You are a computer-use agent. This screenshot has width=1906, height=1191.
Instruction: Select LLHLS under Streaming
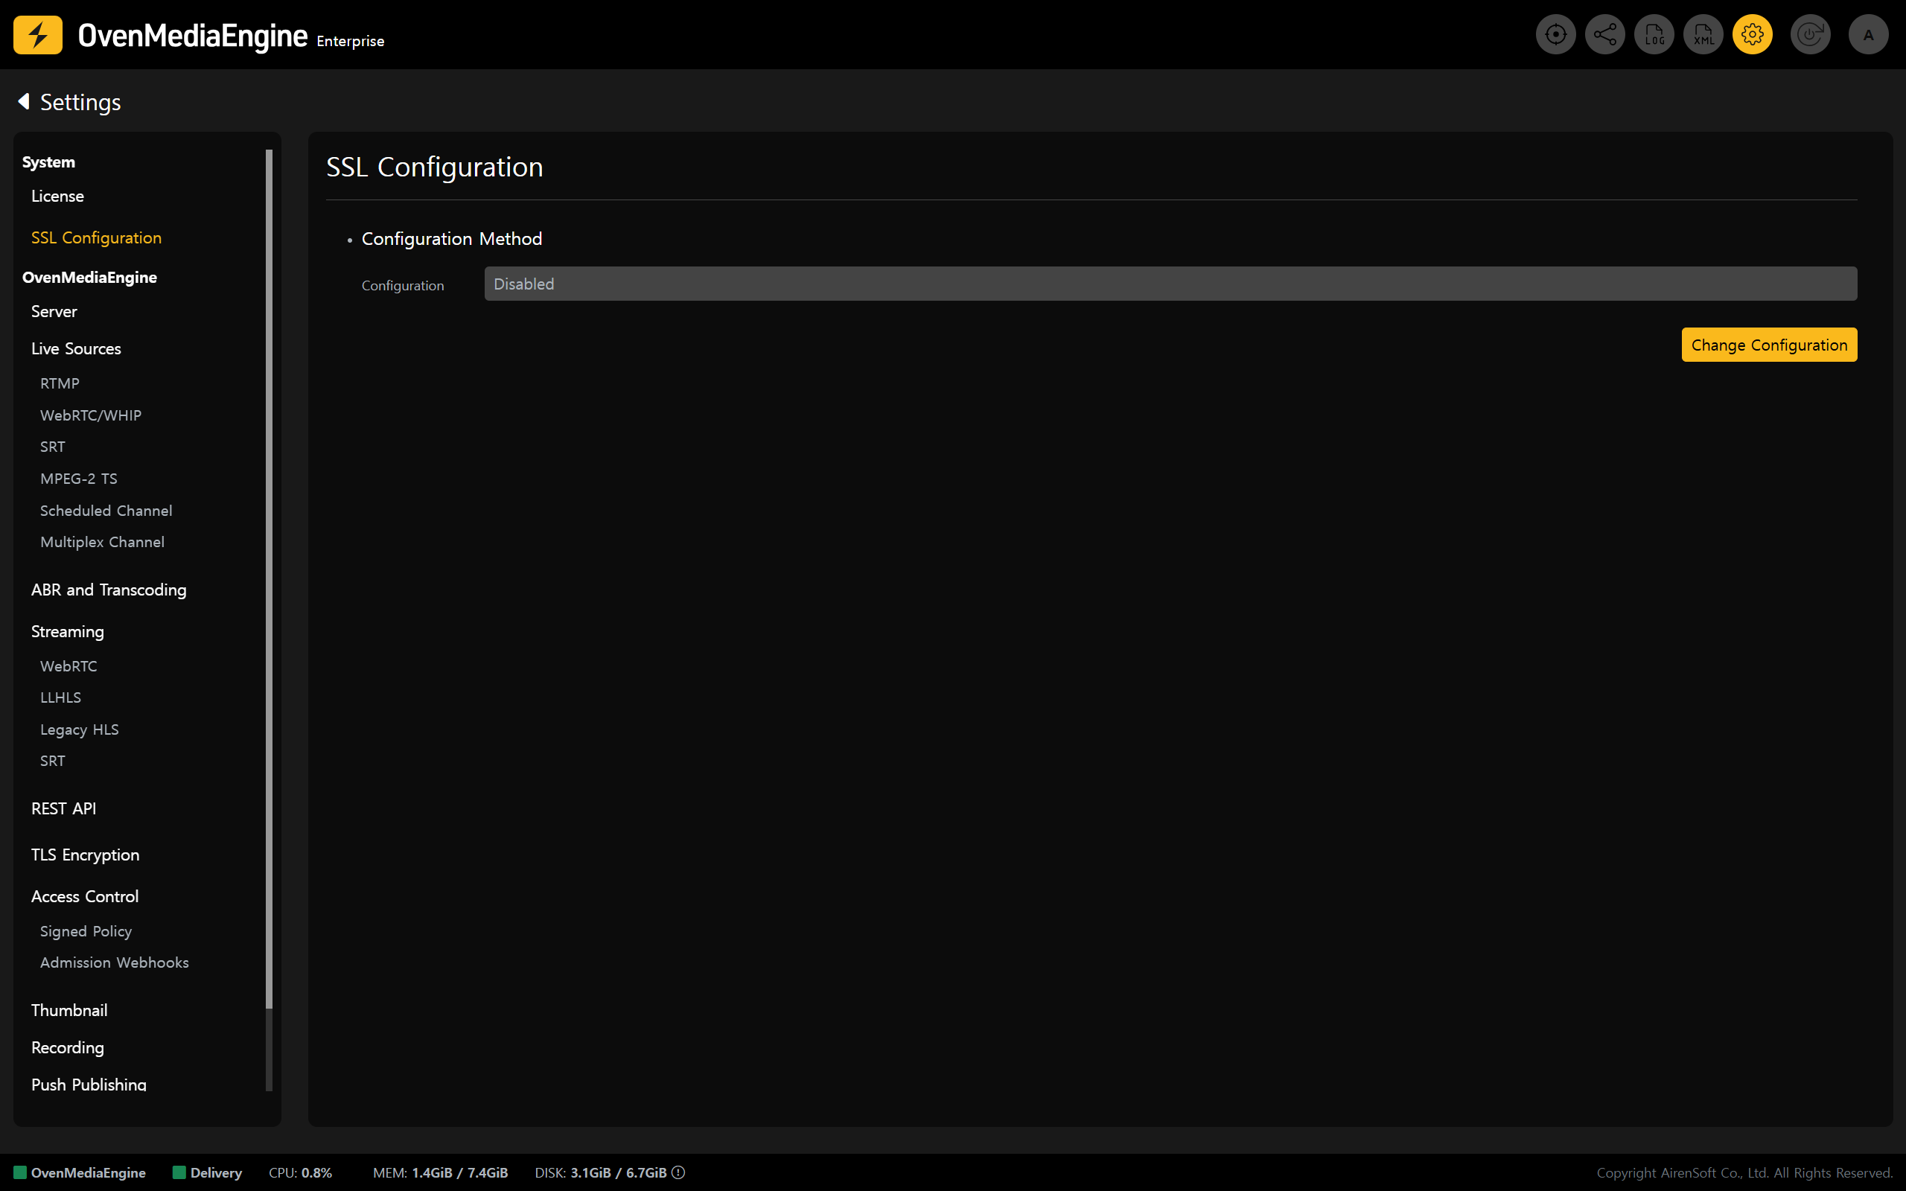click(60, 697)
